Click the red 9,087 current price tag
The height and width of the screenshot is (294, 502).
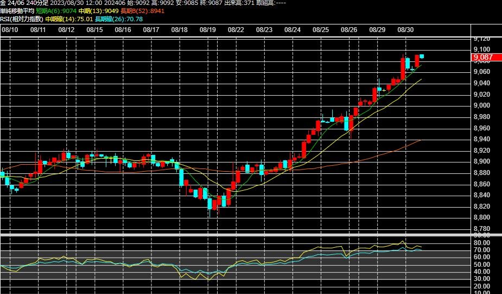(x=486, y=58)
